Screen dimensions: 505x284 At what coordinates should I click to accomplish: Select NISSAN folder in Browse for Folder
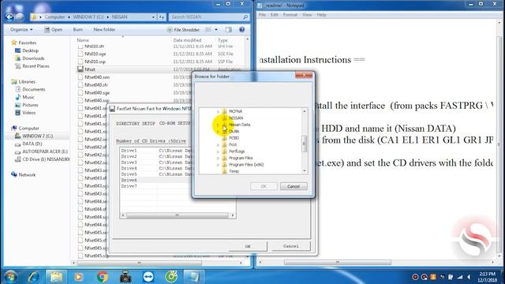[236, 118]
